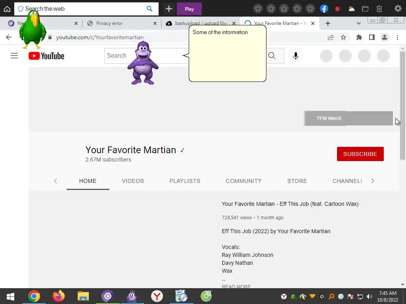Switch to the Privacy error tab

coord(121,23)
